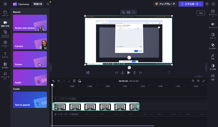Screen dimensions: 218x127
Task: Click the Upgrade button
Action: pyautogui.click(x=165, y=4)
